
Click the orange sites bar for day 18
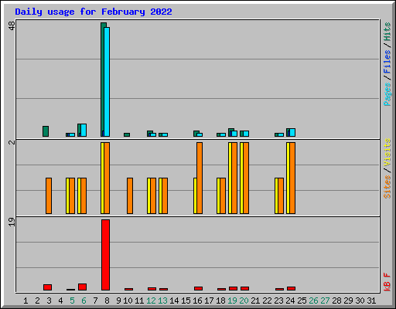[223, 195]
